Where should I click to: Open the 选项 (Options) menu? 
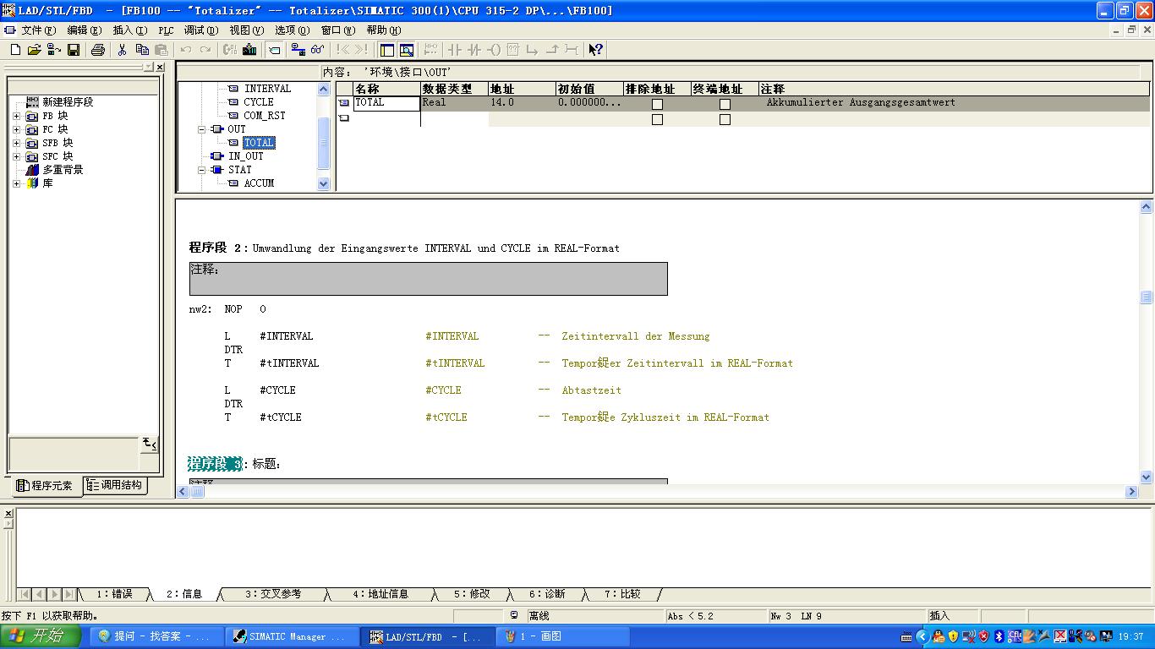pos(293,30)
